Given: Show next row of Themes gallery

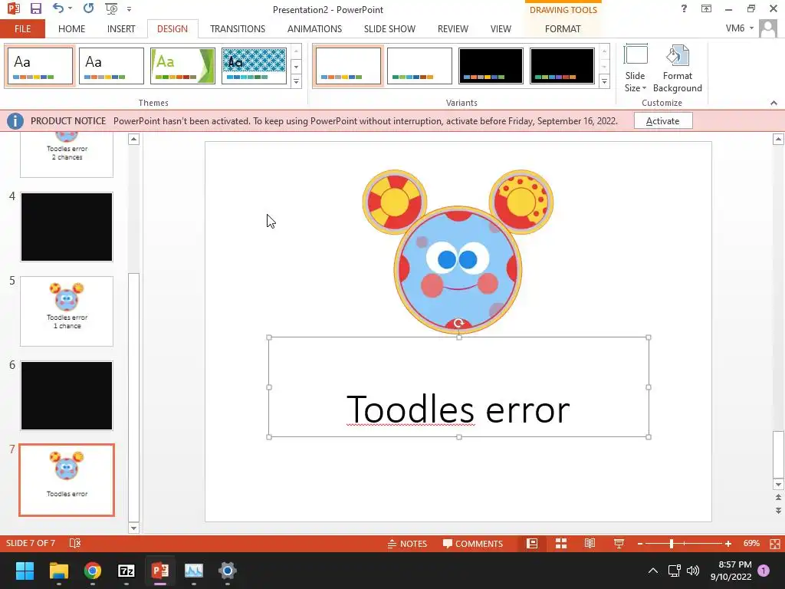Looking at the screenshot, I should 296,66.
